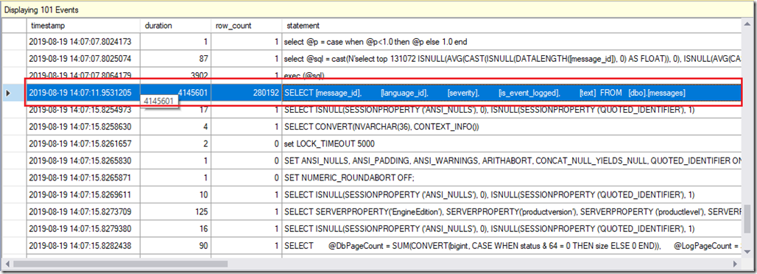Select timestamp 2019-08-19 14:07:15.8261657
The height and width of the screenshot is (274, 757).
click(83, 144)
